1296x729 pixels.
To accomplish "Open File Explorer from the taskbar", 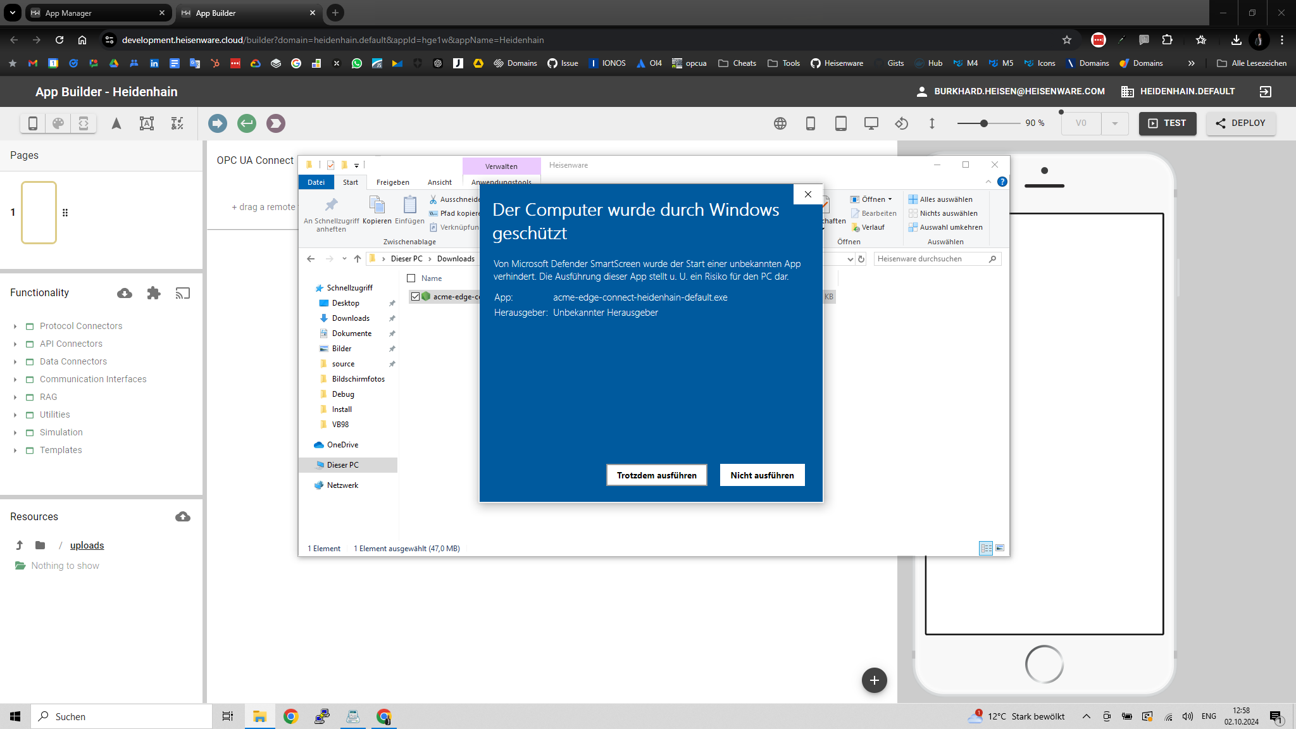I will coord(259,716).
